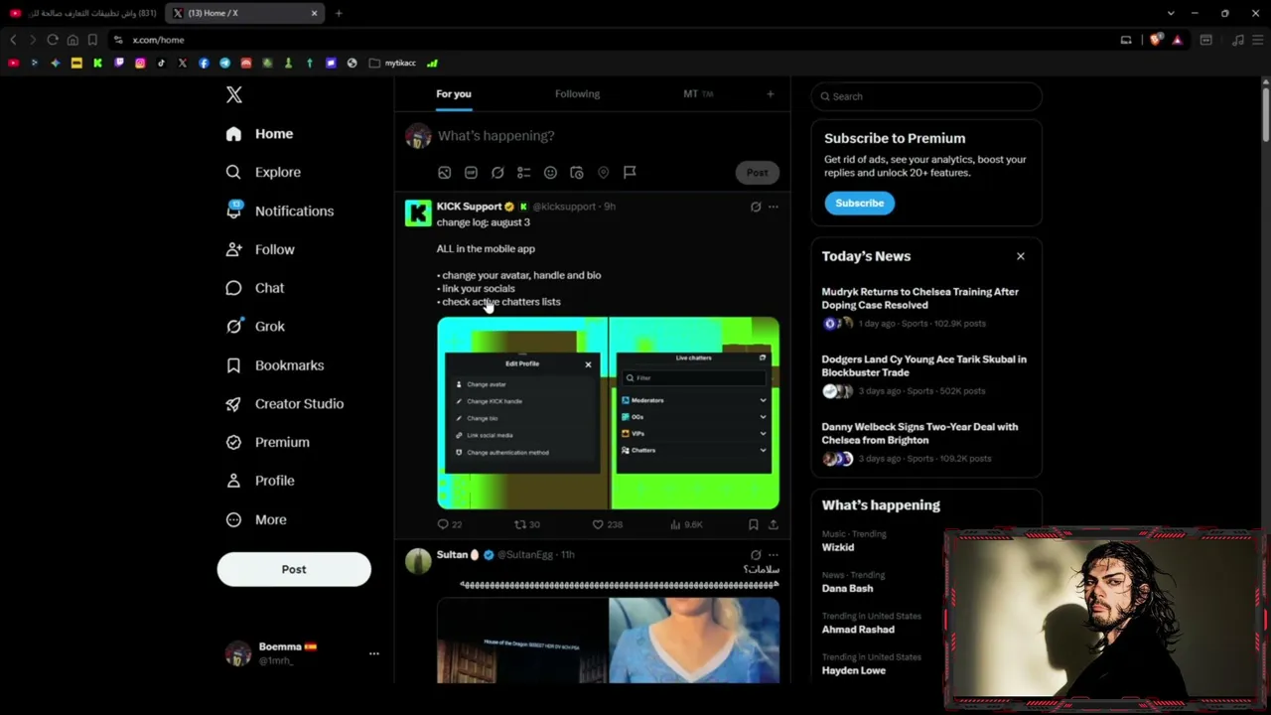Open more options for the Sultan post
The height and width of the screenshot is (715, 1271).
774,555
